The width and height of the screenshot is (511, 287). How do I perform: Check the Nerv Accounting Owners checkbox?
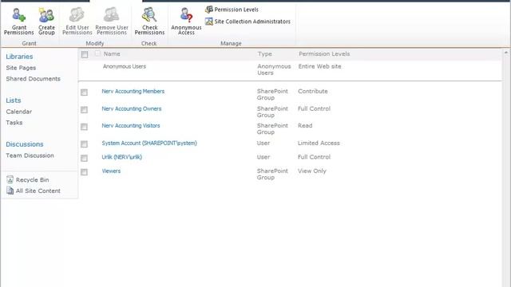click(84, 110)
